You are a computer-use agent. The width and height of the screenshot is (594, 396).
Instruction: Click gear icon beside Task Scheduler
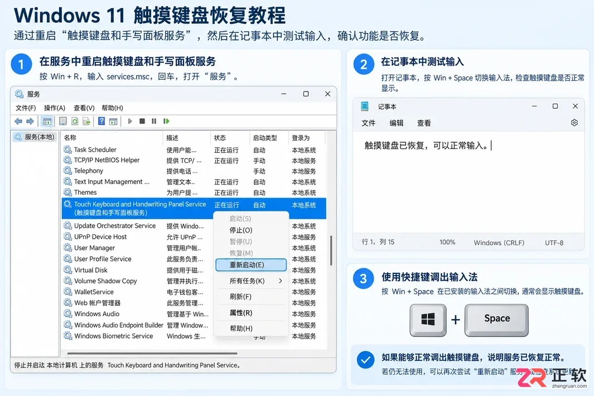(68, 149)
